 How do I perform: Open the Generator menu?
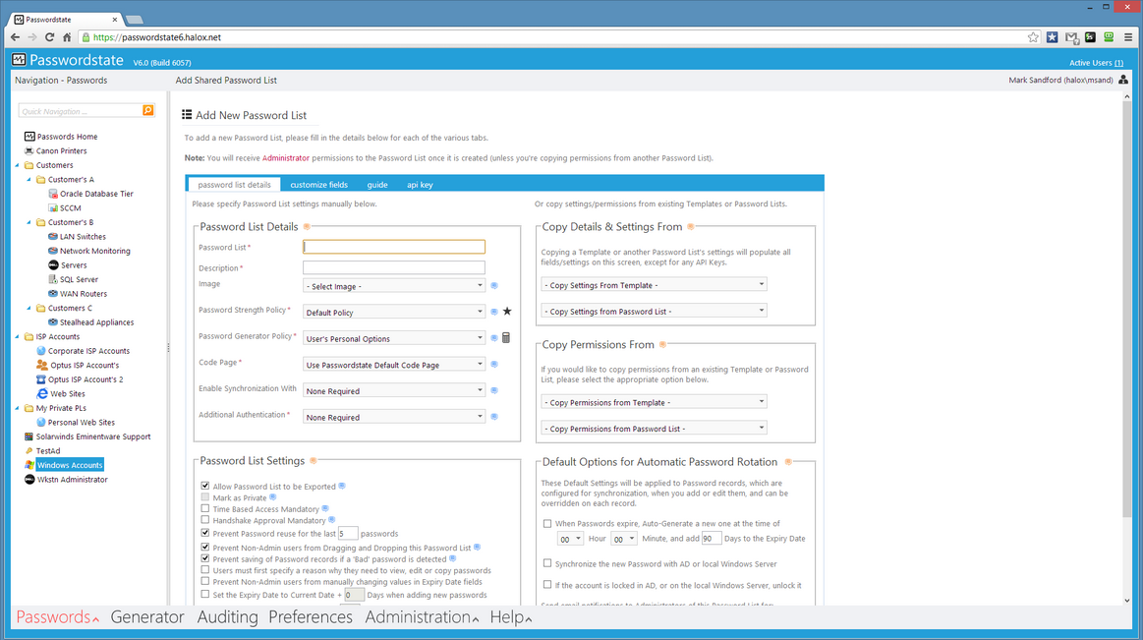point(147,616)
